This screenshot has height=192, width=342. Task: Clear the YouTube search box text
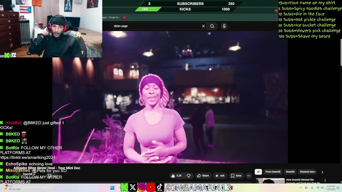point(203,26)
